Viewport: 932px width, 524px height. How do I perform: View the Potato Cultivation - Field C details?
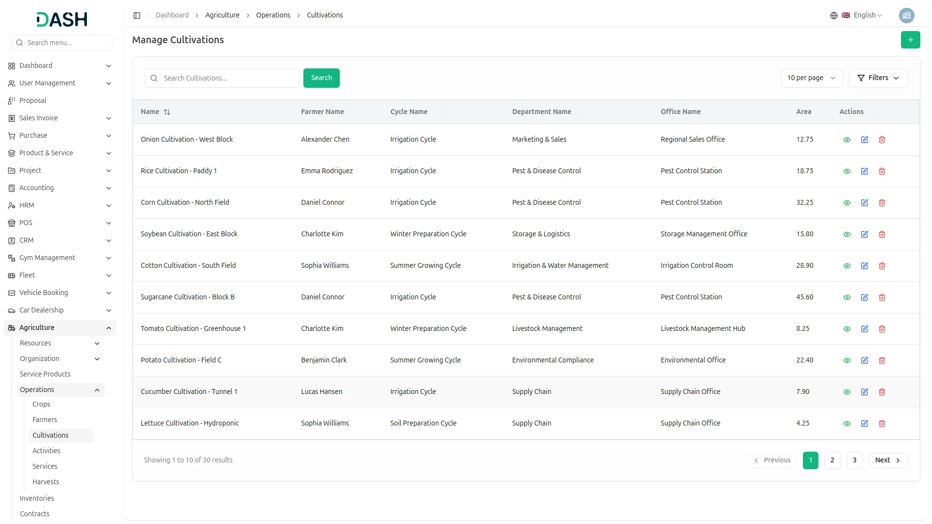[x=847, y=360]
